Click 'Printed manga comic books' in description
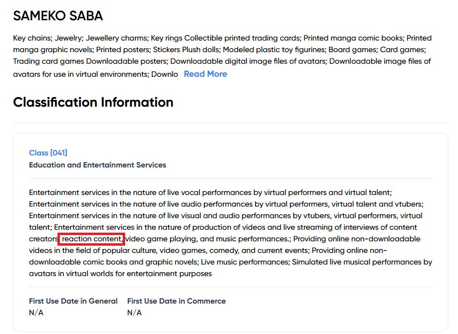Screen dimensions: 458x334 354,38
